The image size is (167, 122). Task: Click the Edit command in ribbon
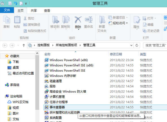pos(148,25)
